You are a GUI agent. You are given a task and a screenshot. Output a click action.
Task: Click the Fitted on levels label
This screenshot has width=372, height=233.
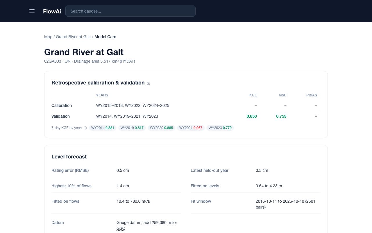[205, 186]
